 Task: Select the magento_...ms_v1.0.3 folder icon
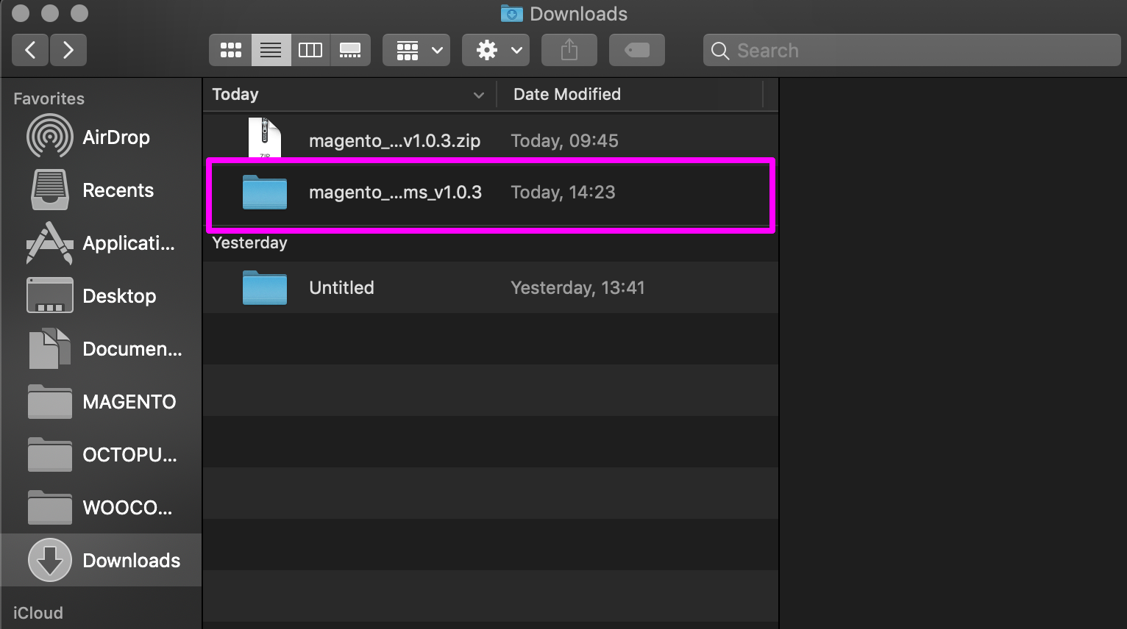265,192
